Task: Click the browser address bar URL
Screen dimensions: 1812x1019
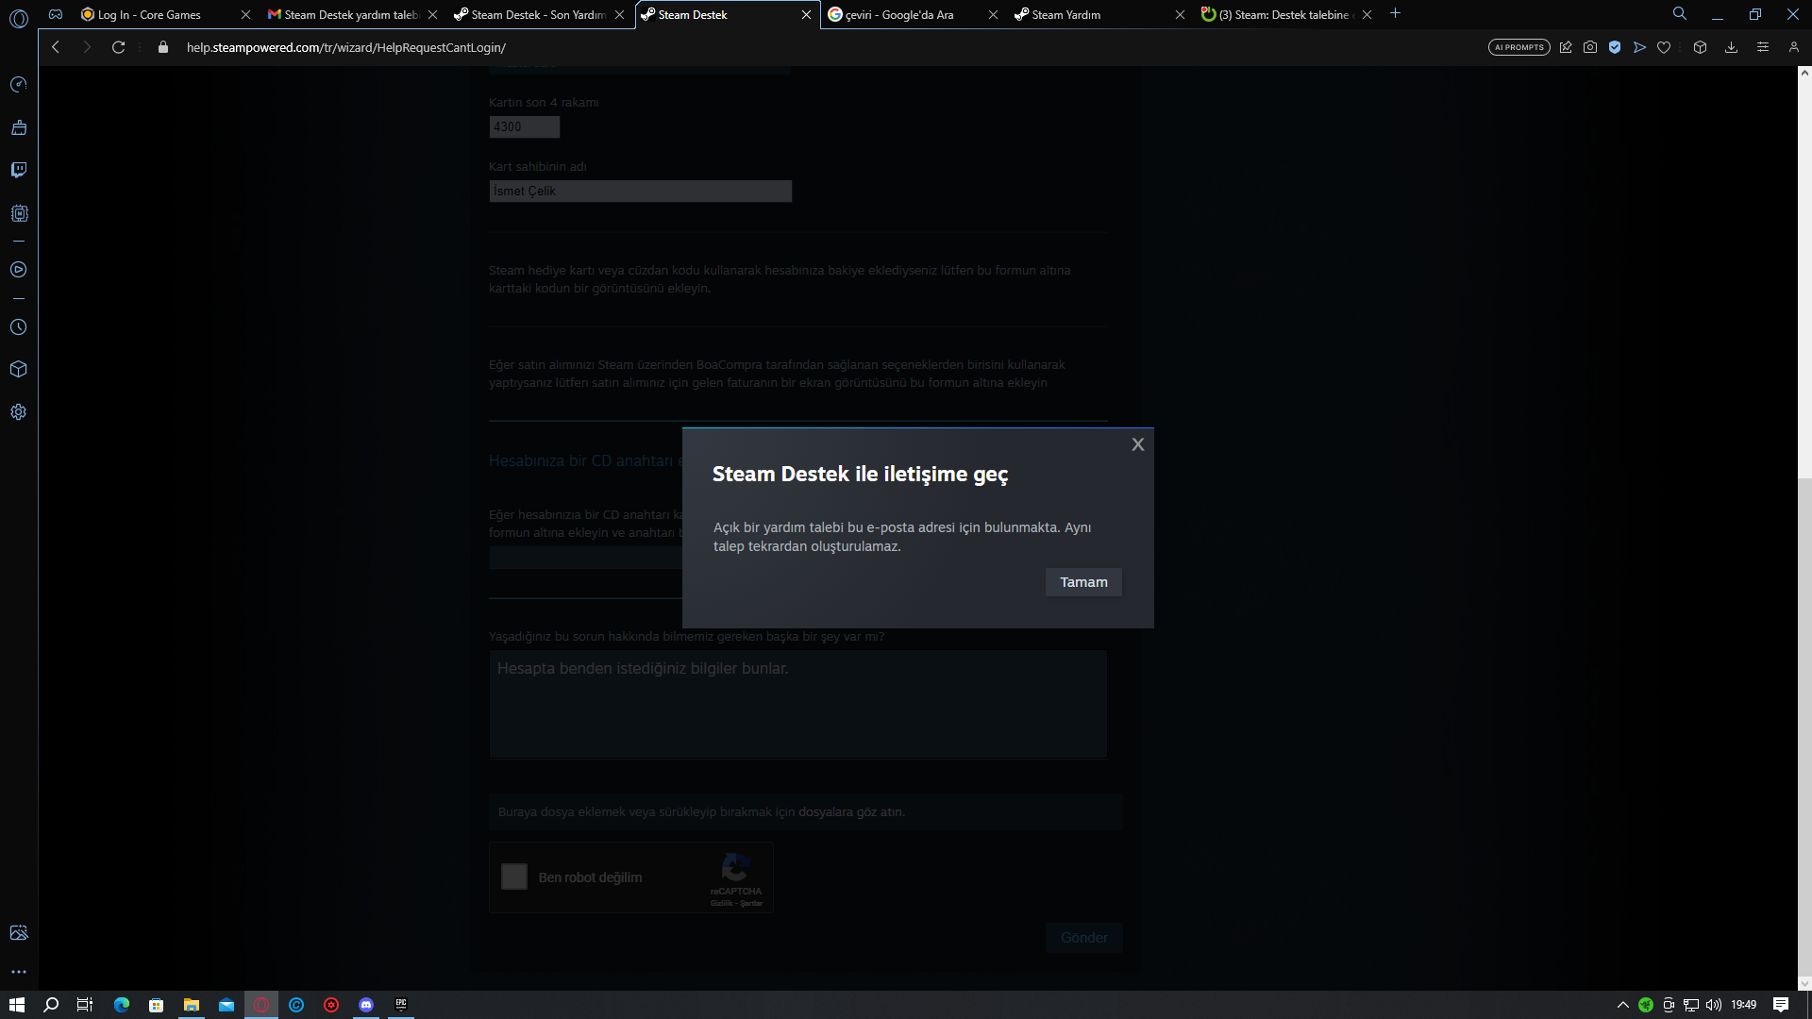Action: [345, 47]
